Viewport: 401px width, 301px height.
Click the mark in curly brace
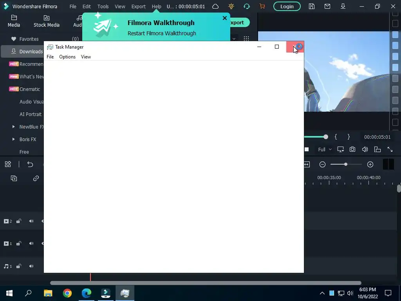[336, 137]
